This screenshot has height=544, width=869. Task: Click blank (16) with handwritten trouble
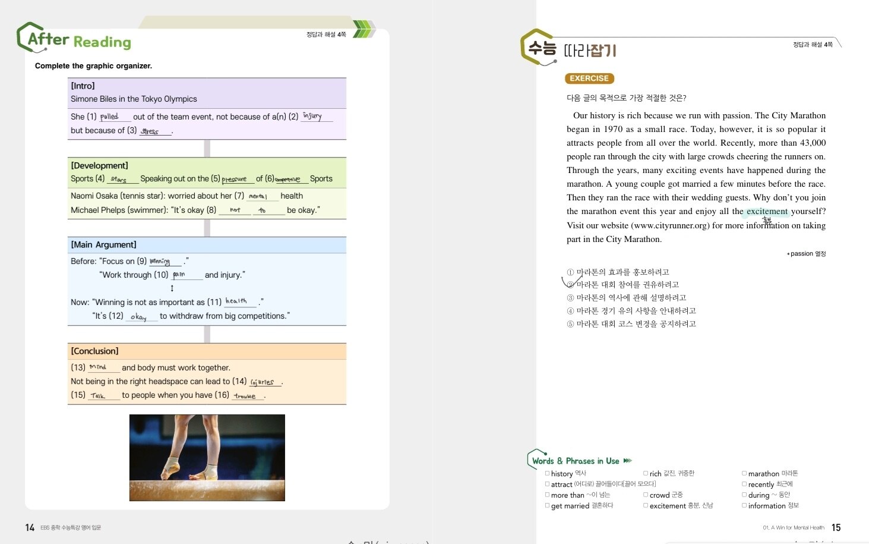click(248, 395)
